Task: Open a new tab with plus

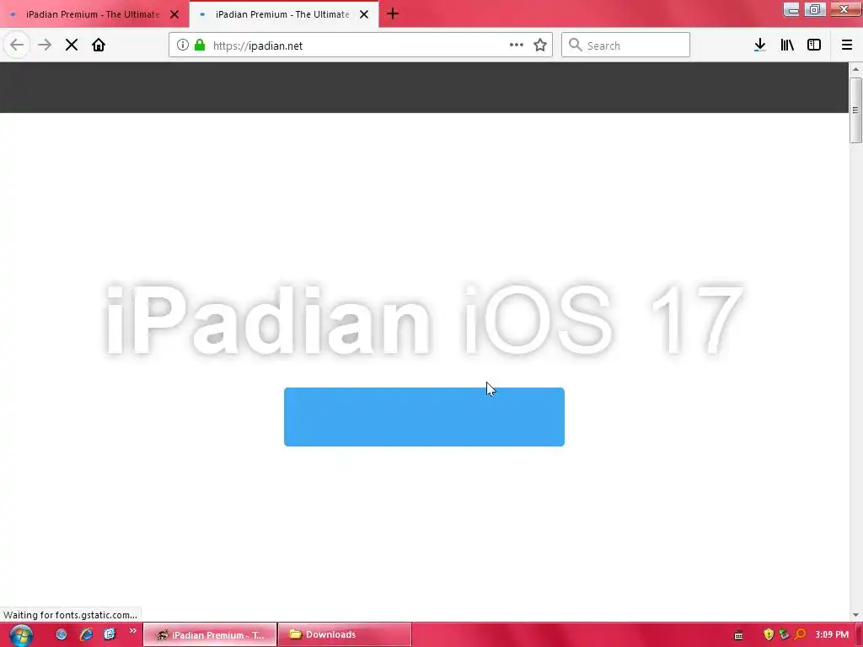Action: click(x=393, y=13)
